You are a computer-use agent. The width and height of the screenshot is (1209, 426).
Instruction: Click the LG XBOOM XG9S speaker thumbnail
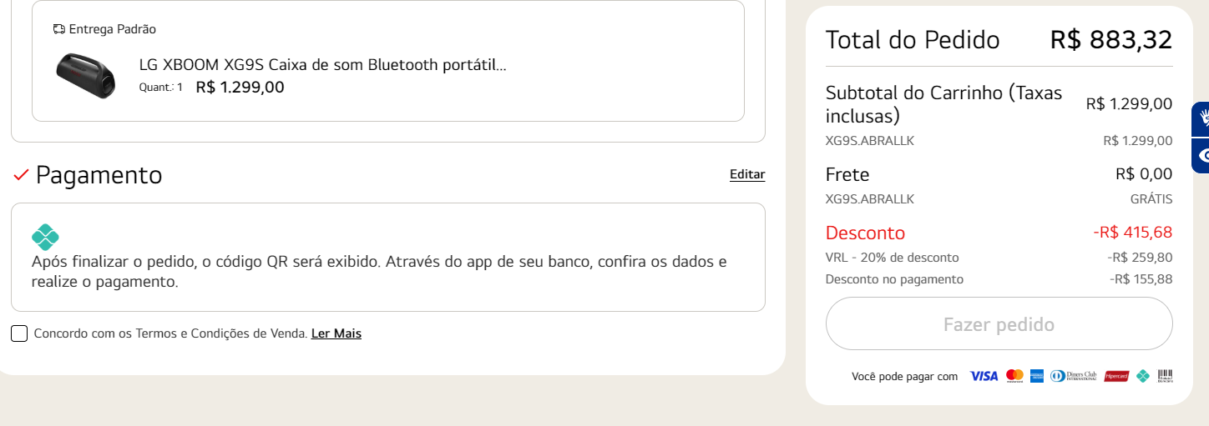point(86,74)
